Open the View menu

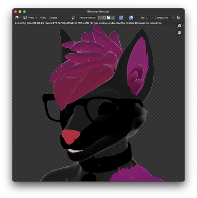coord(43,18)
